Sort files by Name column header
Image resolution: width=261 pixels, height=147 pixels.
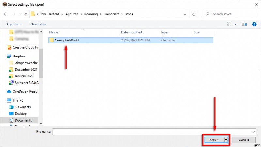pyautogui.click(x=54, y=32)
